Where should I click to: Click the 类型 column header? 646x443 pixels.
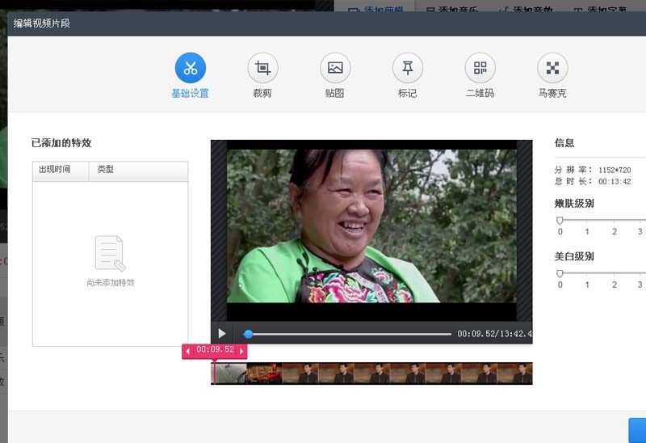(x=138, y=171)
